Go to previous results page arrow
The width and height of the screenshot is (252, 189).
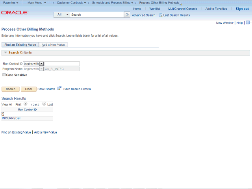tap(25, 104)
